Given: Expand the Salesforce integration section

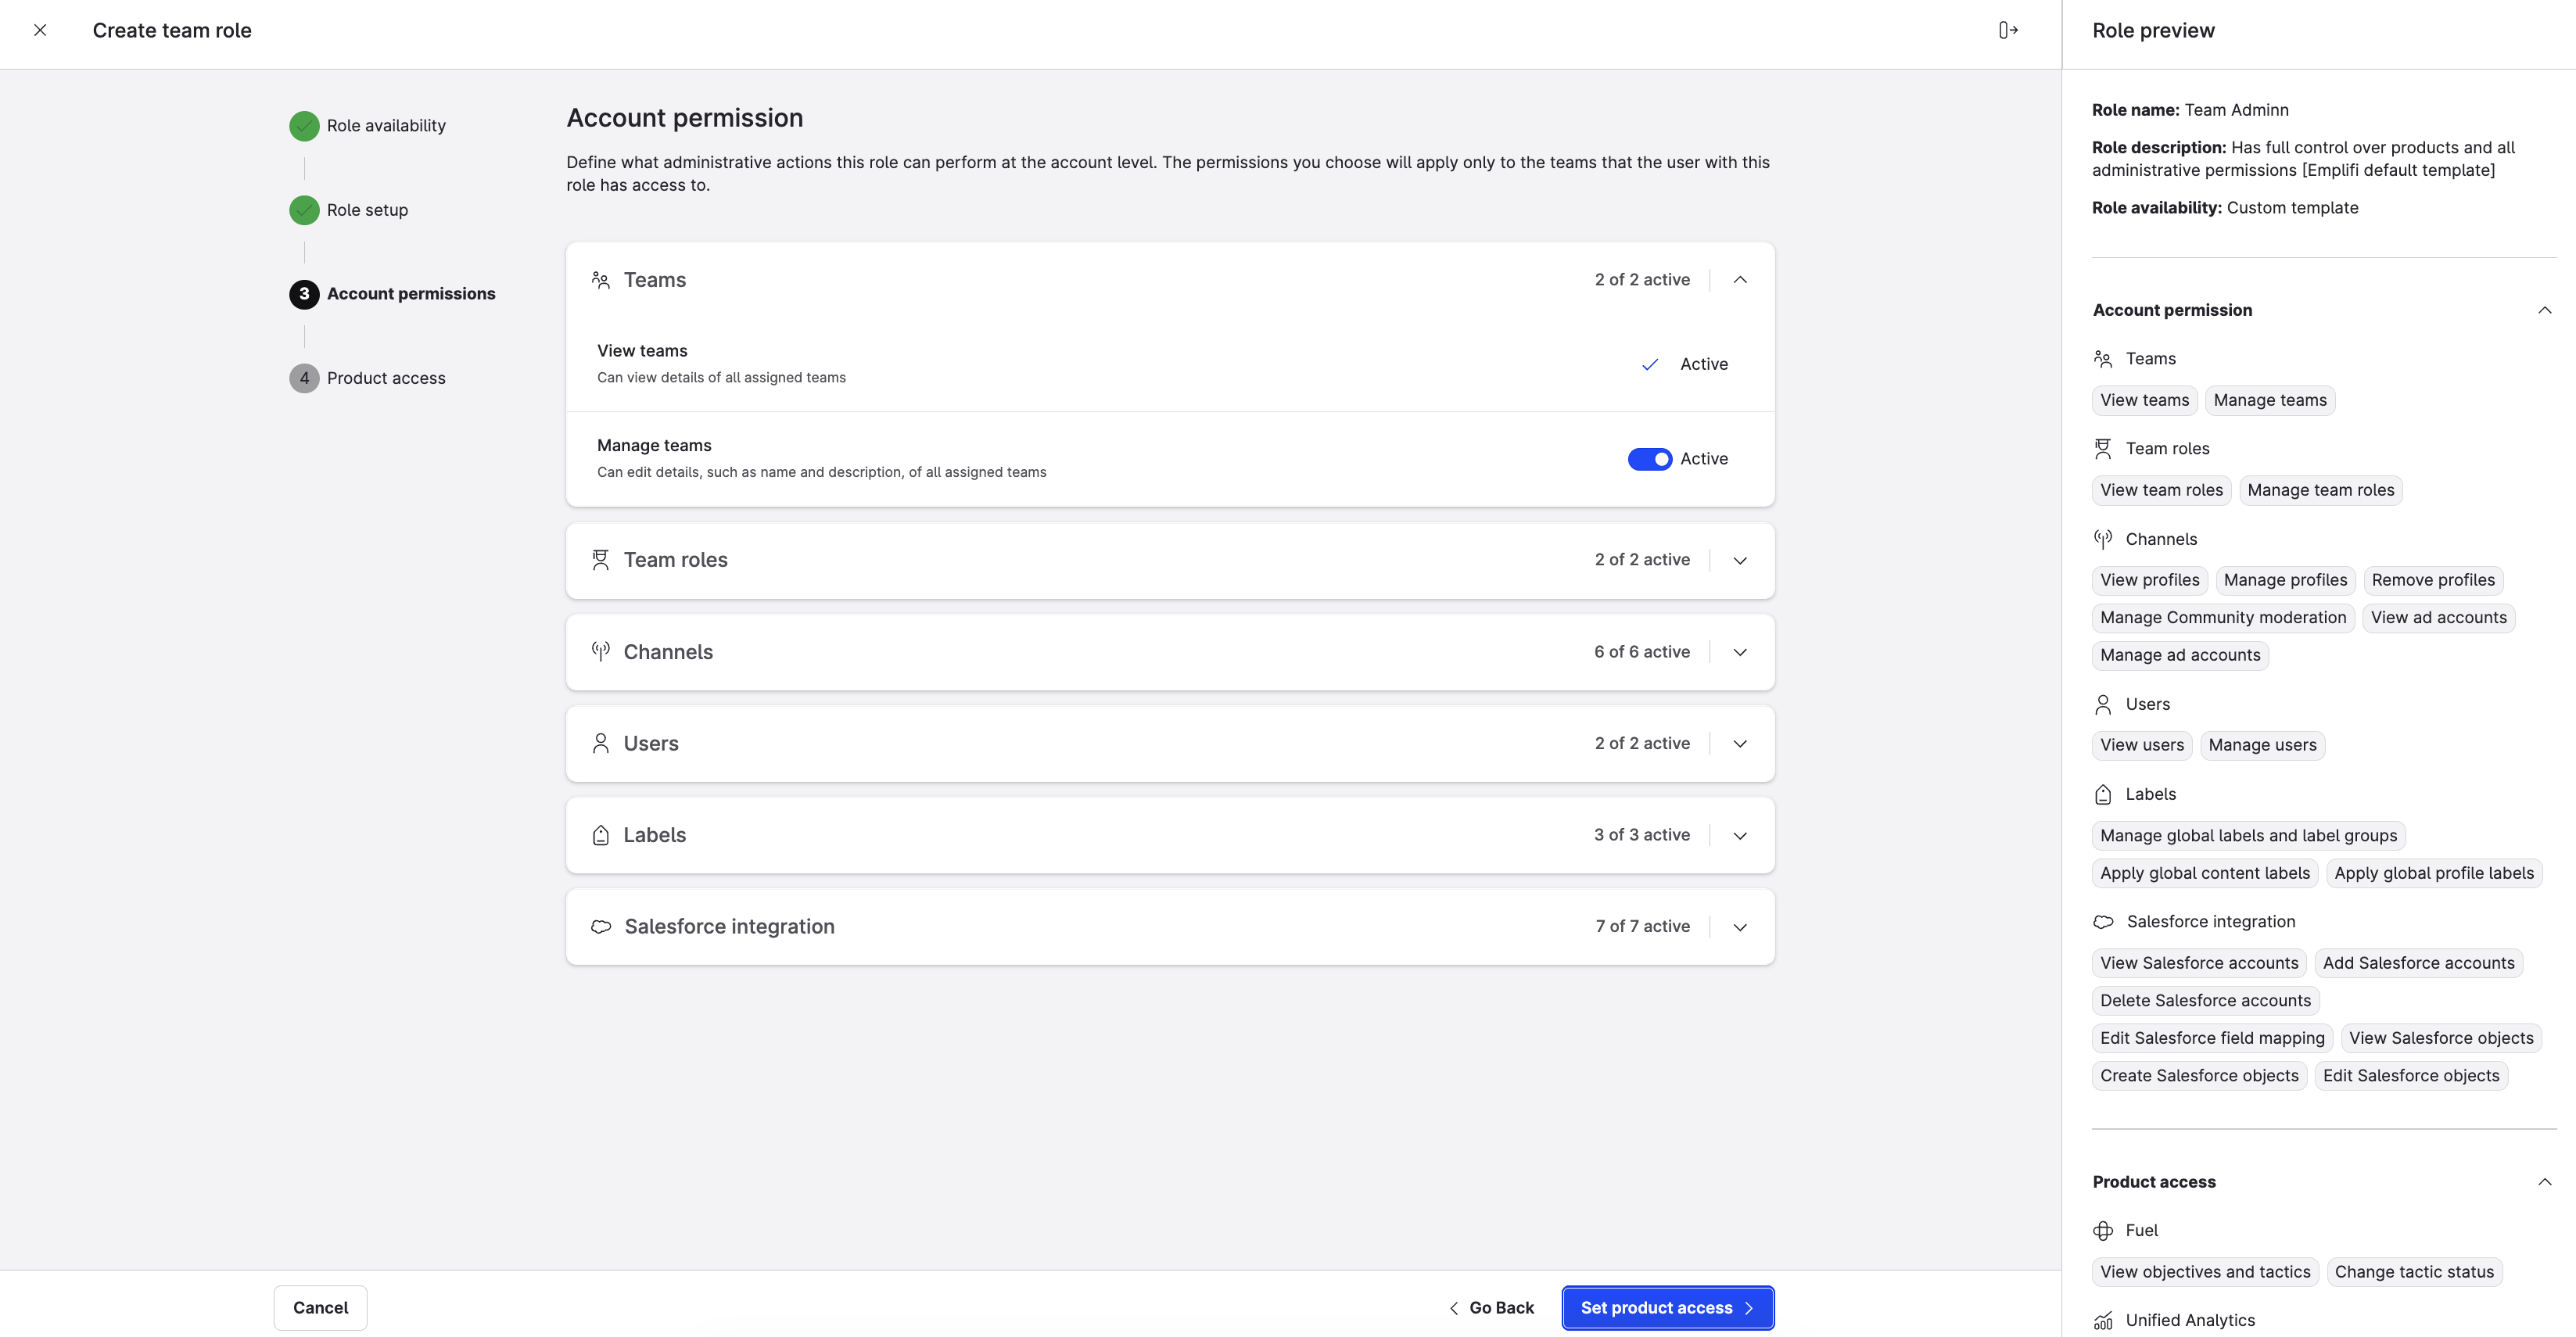Looking at the screenshot, I should [1740, 927].
